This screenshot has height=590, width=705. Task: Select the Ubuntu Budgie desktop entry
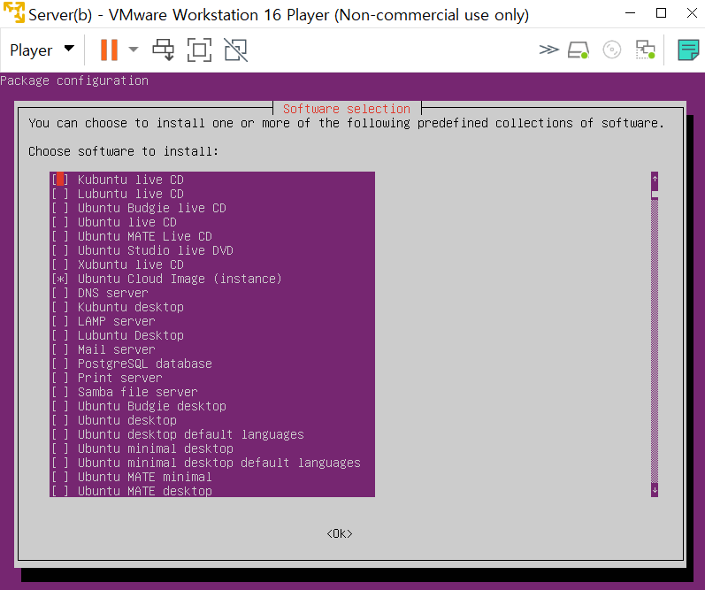[151, 406]
